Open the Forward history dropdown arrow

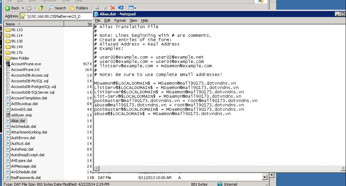tap(35, 8)
